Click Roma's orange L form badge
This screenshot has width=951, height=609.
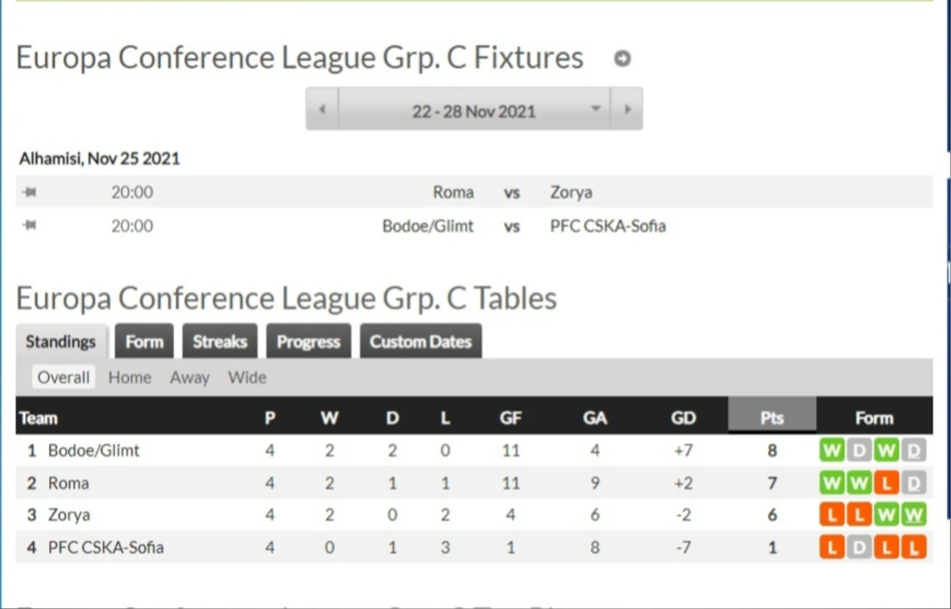tap(886, 483)
